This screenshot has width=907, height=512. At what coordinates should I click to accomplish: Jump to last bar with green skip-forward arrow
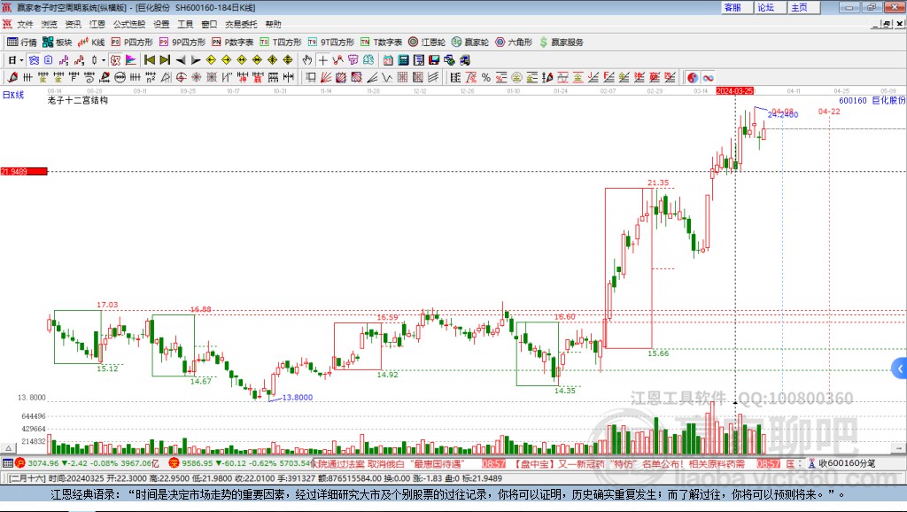click(x=165, y=60)
